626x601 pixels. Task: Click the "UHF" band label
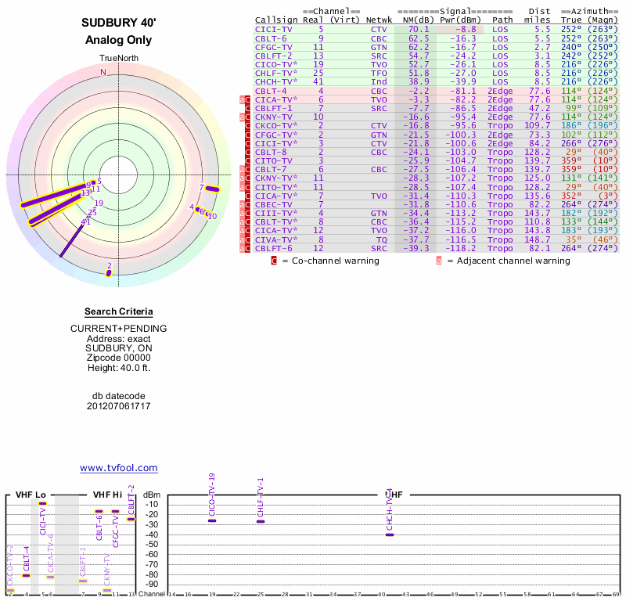[394, 495]
